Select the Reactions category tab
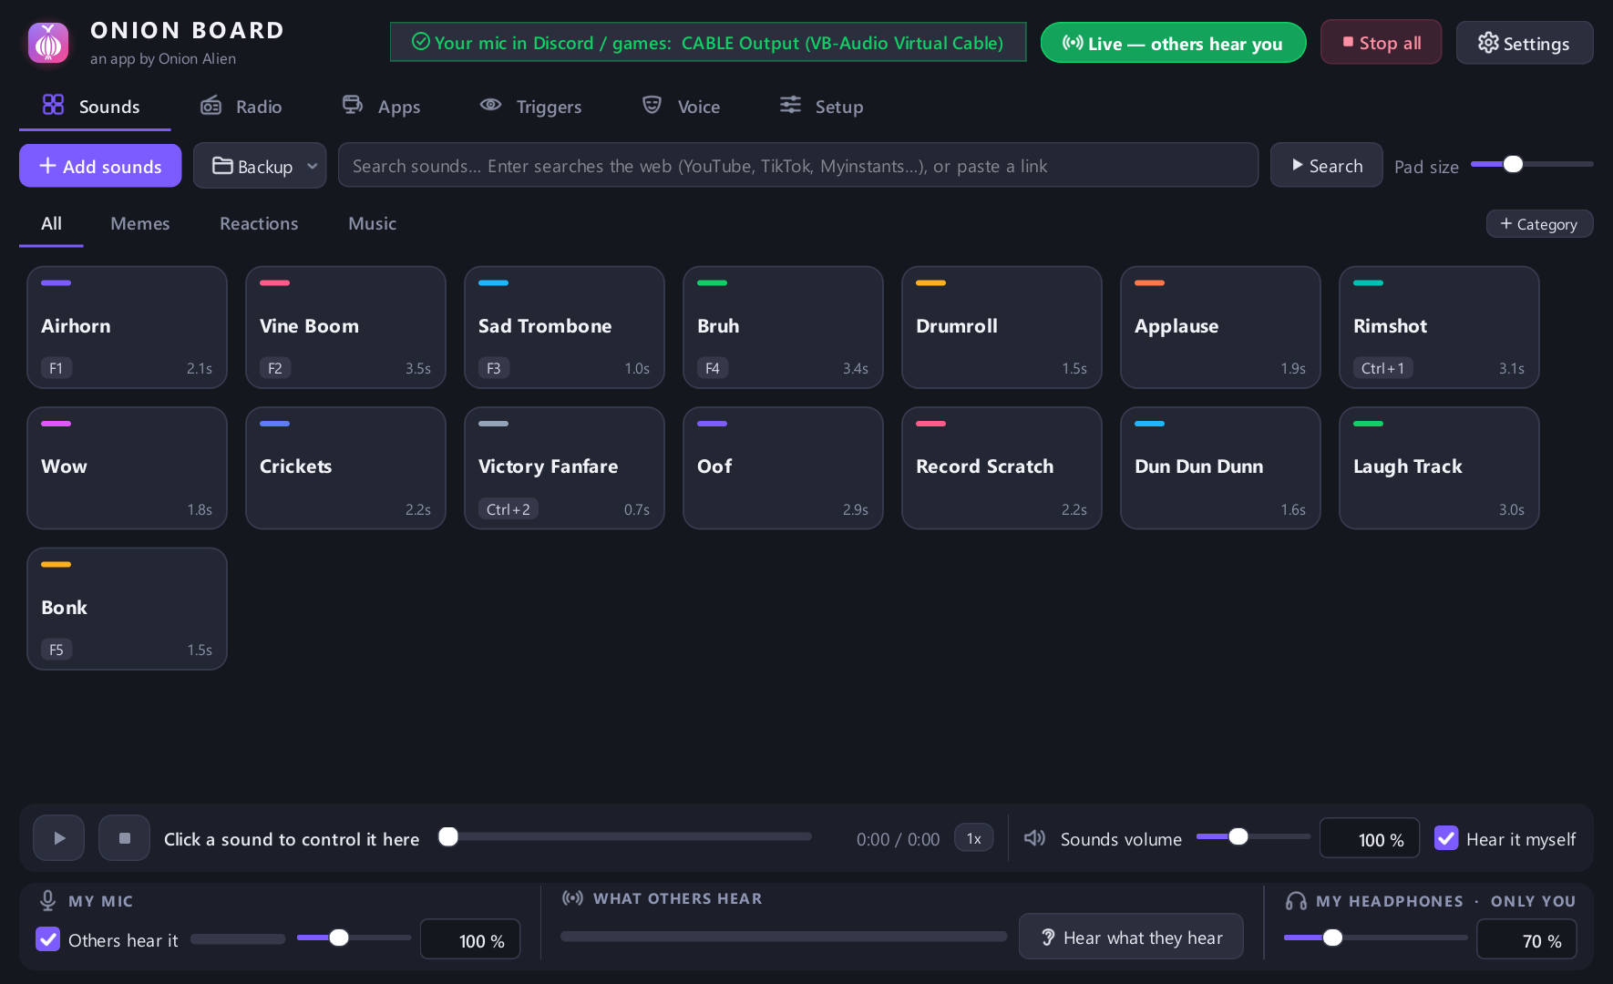This screenshot has width=1613, height=984. click(x=259, y=223)
